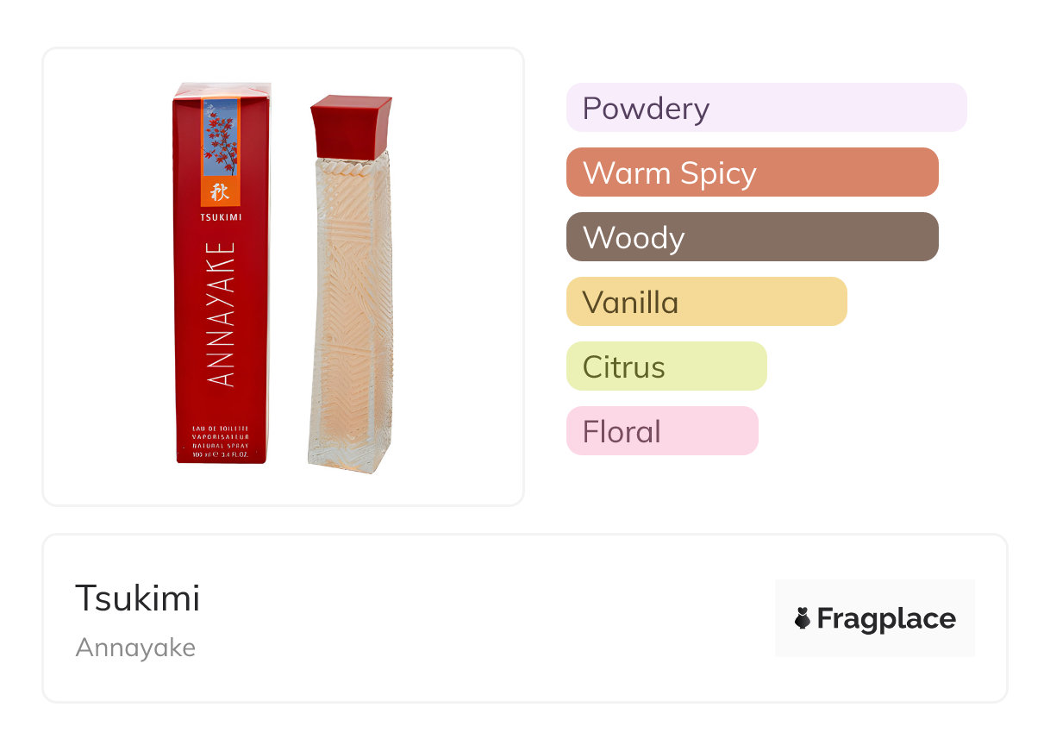Select the Floral accord bar
This screenshot has height=745, width=1050.
tap(661, 431)
